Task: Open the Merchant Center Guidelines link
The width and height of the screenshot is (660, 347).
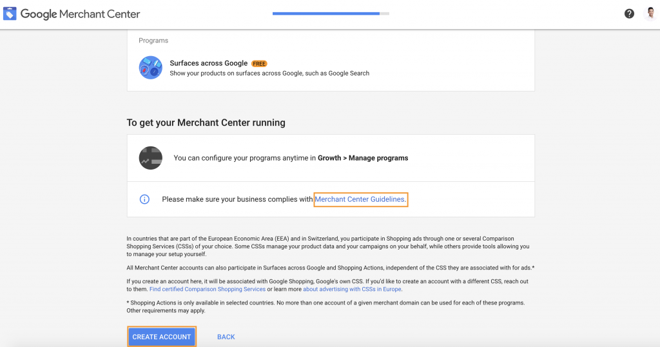Action: [x=361, y=199]
